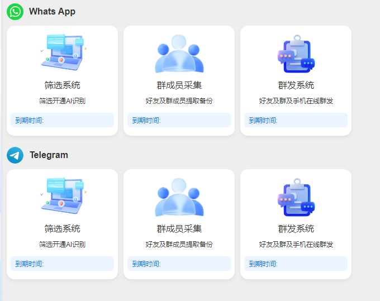Click 到期时间 bar on WhatsApp 筛选系统 card

click(62, 120)
